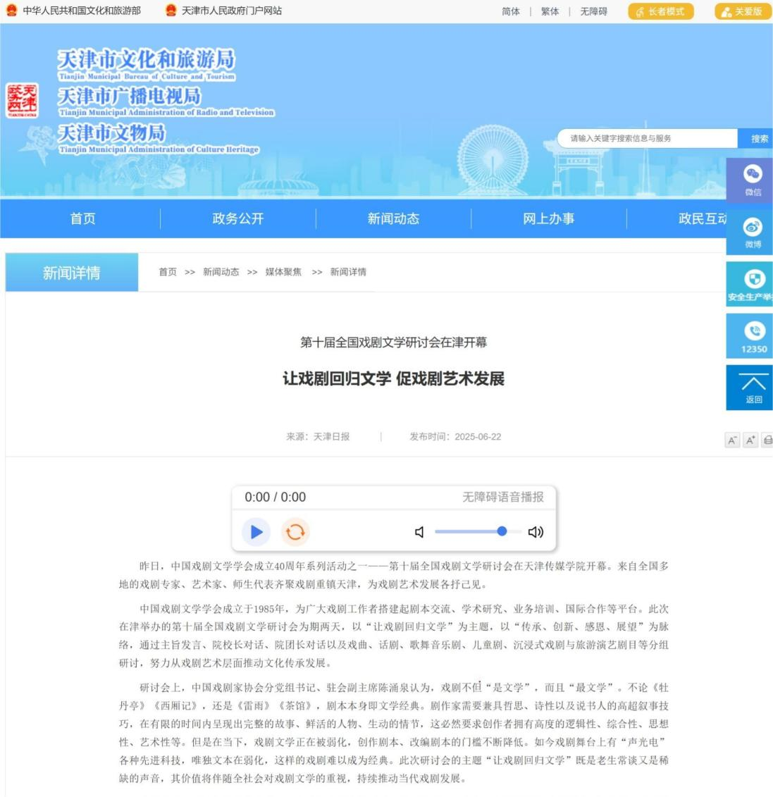The height and width of the screenshot is (797, 773).
Task: Go to the 网上办事 navigation tab
Action: pos(548,218)
